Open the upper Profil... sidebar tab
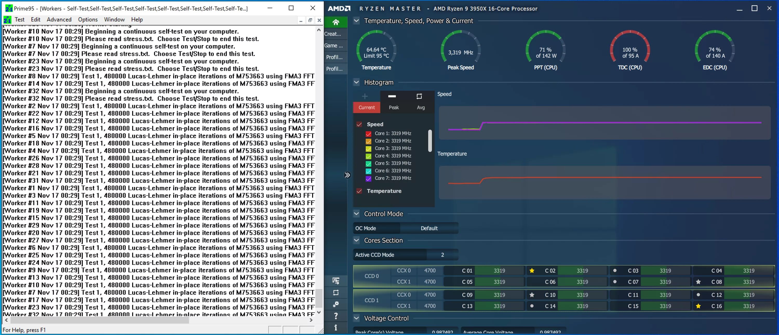This screenshot has width=779, height=335. coord(336,57)
